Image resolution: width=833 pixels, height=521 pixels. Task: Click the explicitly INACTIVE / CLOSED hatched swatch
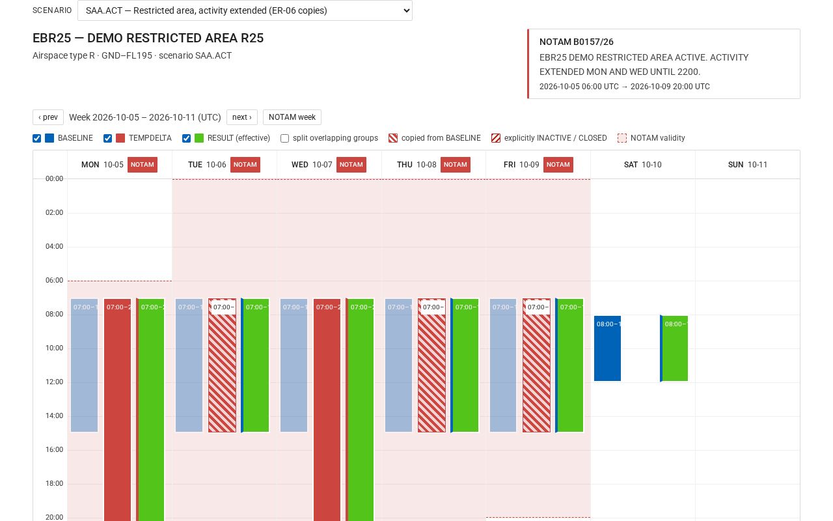pos(496,138)
